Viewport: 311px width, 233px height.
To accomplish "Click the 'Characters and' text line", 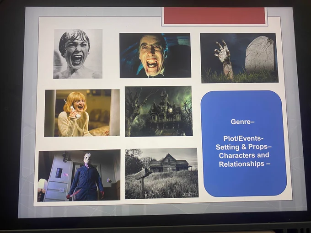I will point(244,155).
